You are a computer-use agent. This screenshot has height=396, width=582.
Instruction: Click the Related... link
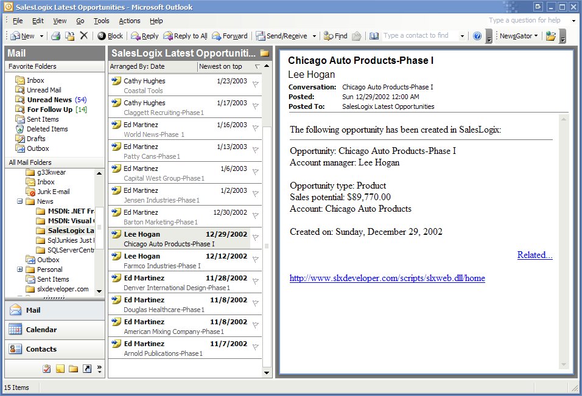(x=535, y=255)
